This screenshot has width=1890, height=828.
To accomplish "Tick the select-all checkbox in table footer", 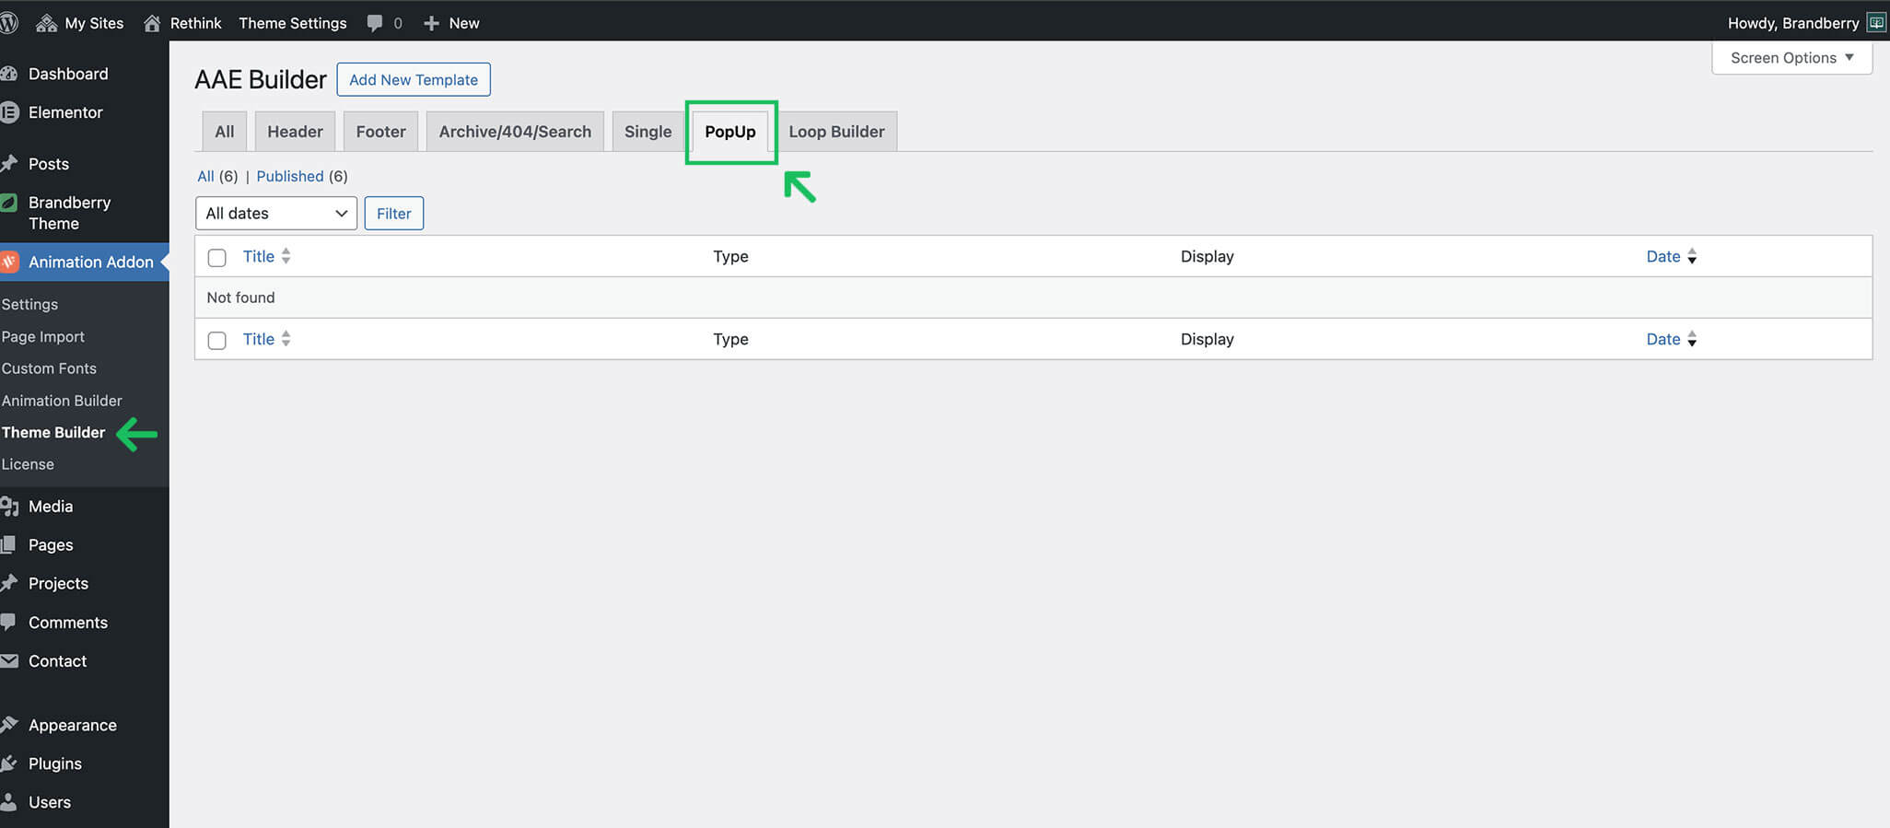I will pyautogui.click(x=216, y=340).
